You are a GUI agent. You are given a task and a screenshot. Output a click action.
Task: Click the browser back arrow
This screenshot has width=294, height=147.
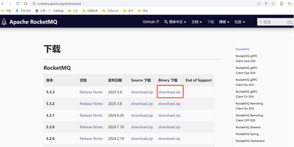2,4
